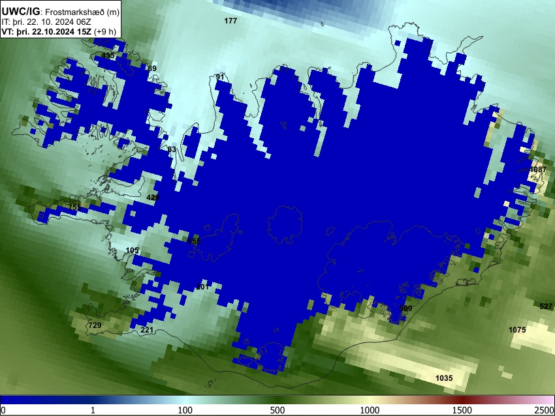The height and width of the screenshot is (416, 555).
Task: Click the map value 201
Action: (x=202, y=287)
